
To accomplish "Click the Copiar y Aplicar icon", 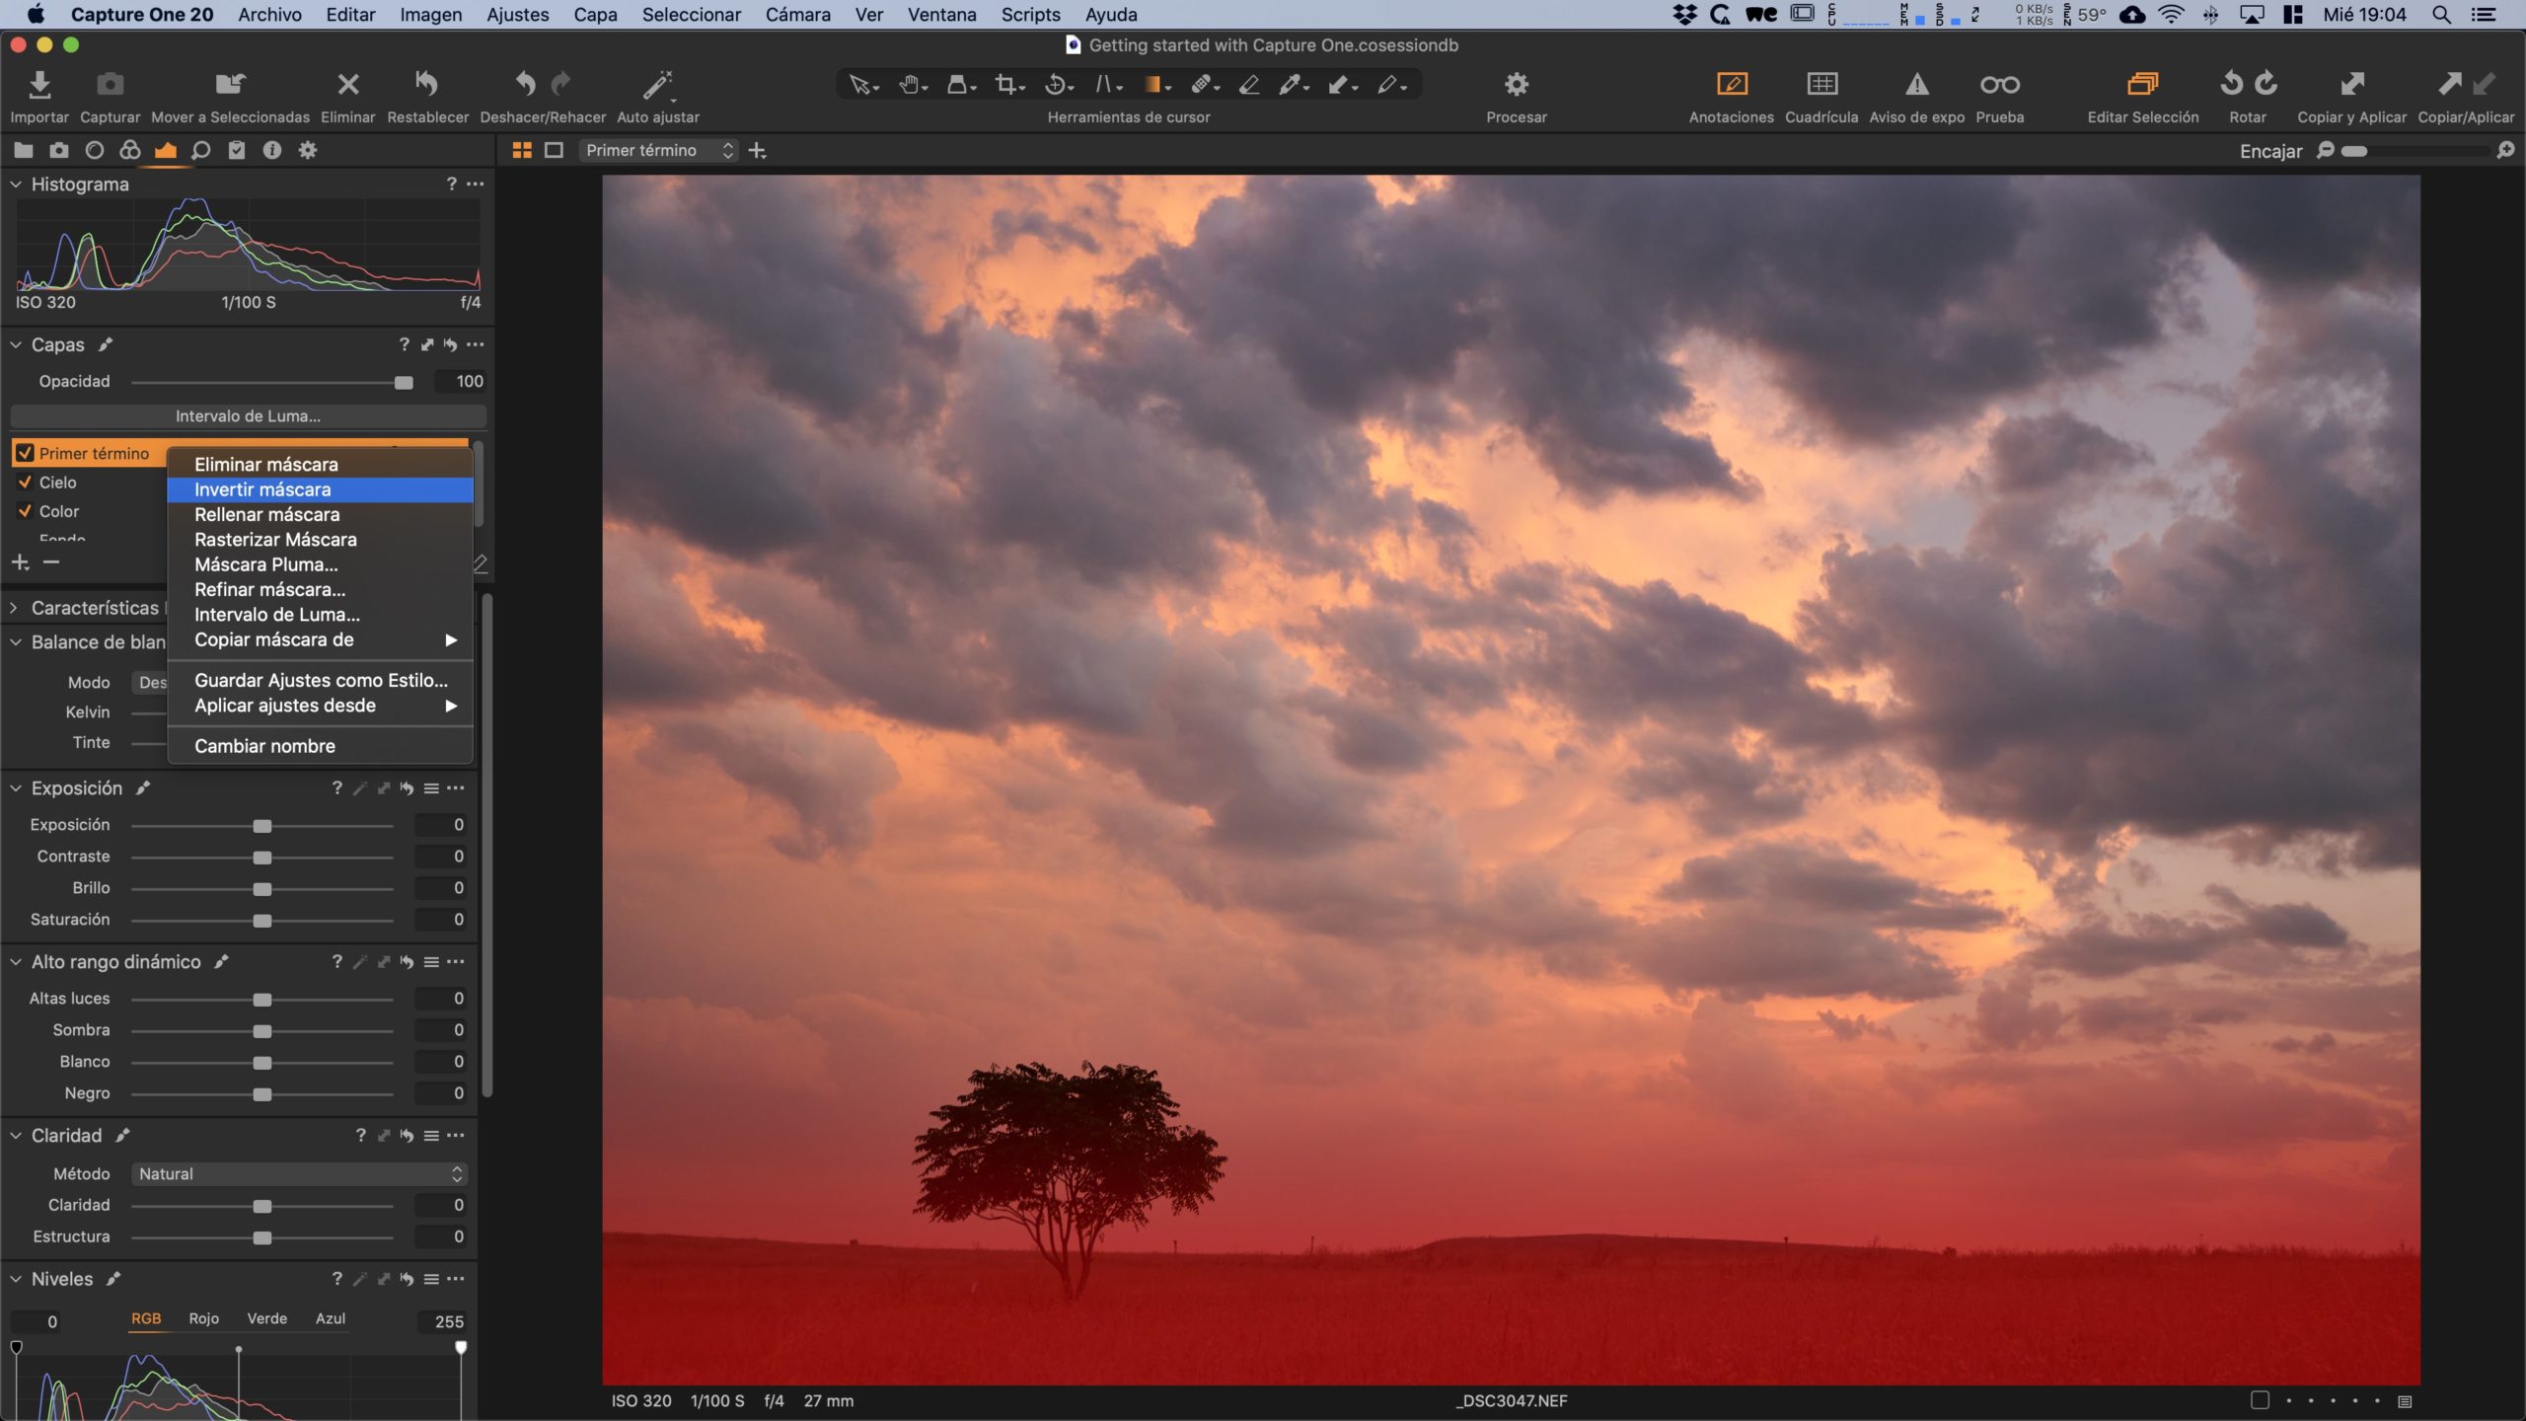I will coord(2352,85).
